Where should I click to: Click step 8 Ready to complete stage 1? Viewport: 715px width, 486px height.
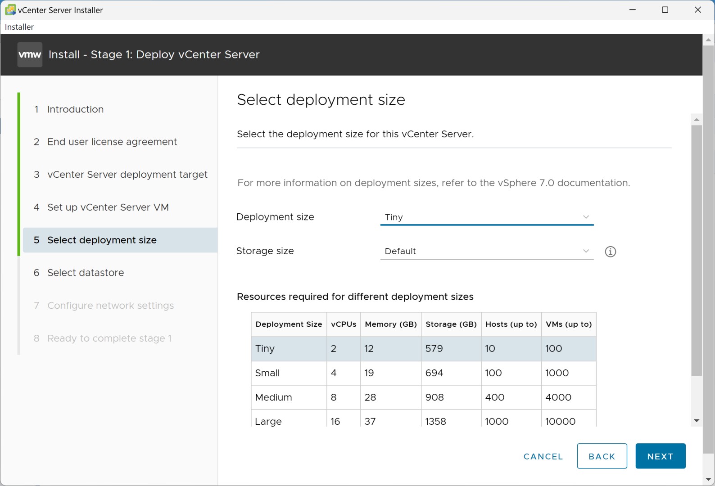pos(103,338)
